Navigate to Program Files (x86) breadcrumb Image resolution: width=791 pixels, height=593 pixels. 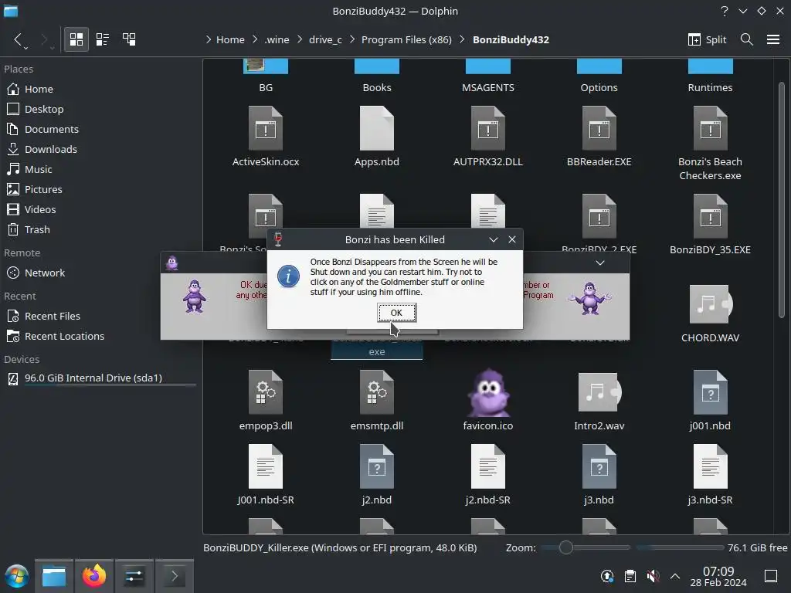coord(406,39)
